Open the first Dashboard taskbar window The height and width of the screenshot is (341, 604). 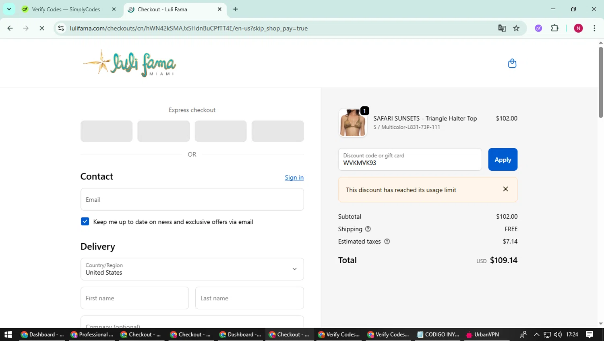tap(42, 335)
